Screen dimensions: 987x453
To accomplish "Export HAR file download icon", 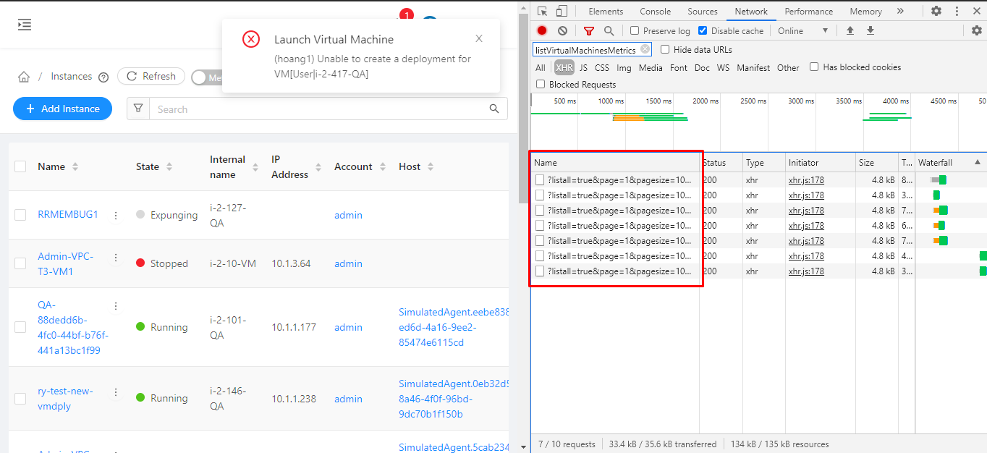I will (x=870, y=30).
